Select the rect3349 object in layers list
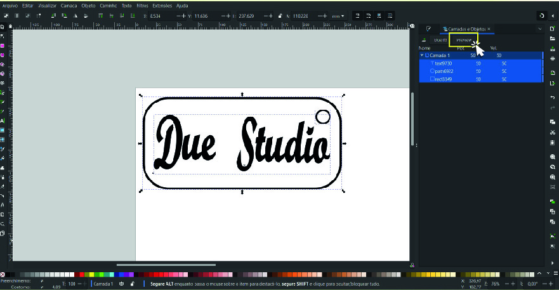Image resolution: width=559 pixels, height=290 pixels. pos(444,79)
